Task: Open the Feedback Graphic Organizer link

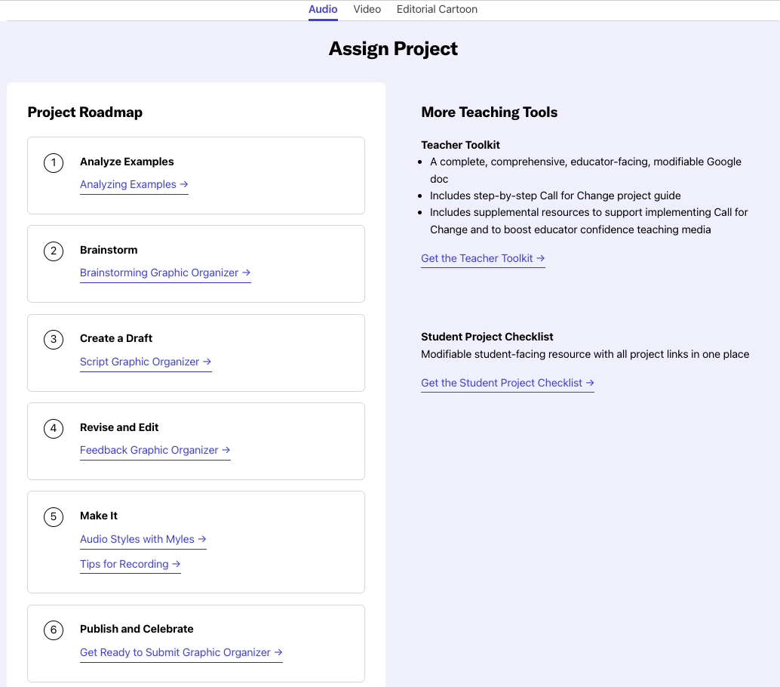Action: coord(155,450)
